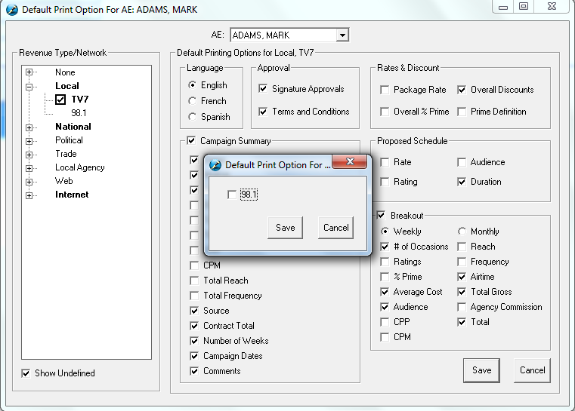Expand the Internet tree node
Viewport: 575px width, 411px height.
(x=30, y=195)
